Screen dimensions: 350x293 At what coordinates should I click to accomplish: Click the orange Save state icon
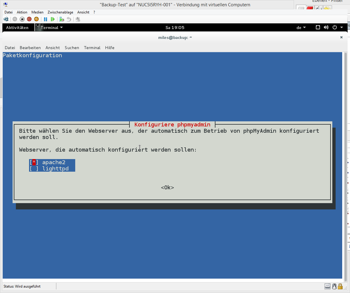coord(36,19)
